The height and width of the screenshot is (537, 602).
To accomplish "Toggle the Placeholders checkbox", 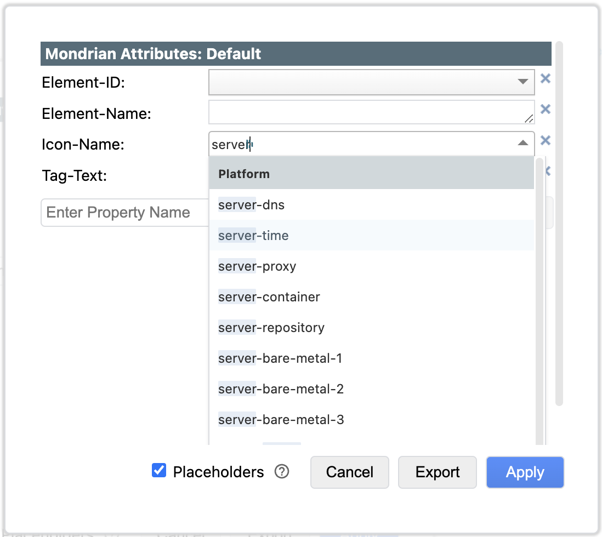I will click(x=159, y=471).
